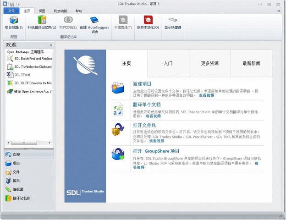Click 观看视频 link under 打开文件包
Viewport: 286px width, 220px height.
pos(157,141)
